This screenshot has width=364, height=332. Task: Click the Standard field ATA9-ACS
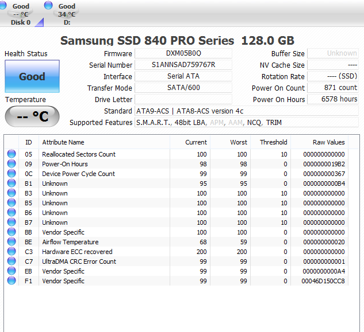pos(247,111)
